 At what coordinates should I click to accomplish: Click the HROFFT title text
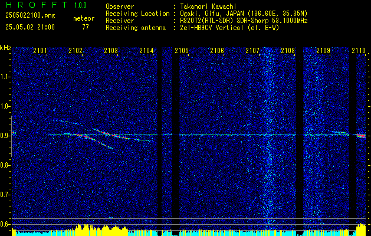click(36, 5)
